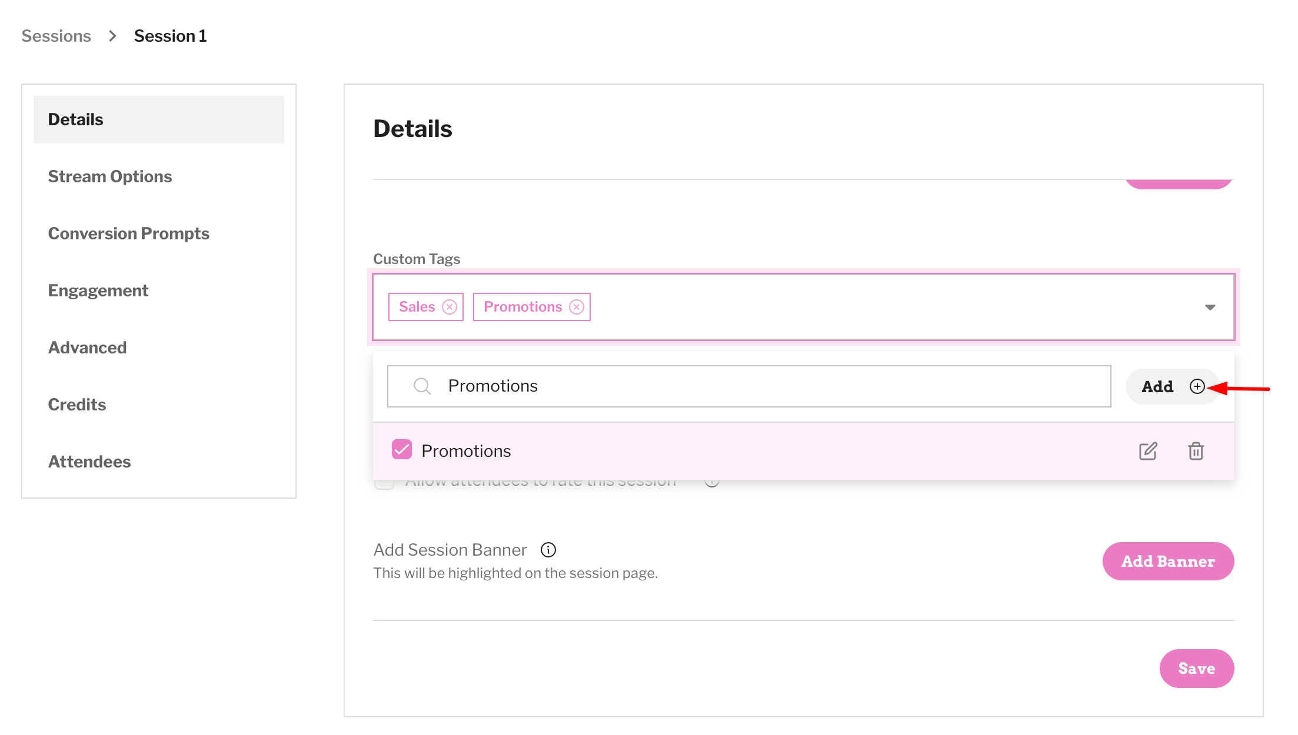Remove the Sales tag chip
Screen dimensions: 1298x735
(x=450, y=307)
